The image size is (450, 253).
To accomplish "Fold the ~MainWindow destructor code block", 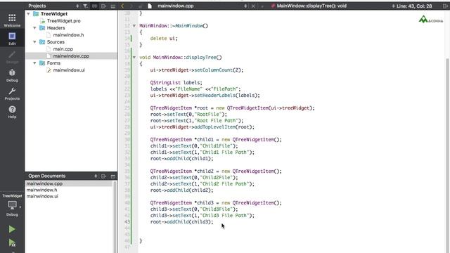I will [134, 26].
